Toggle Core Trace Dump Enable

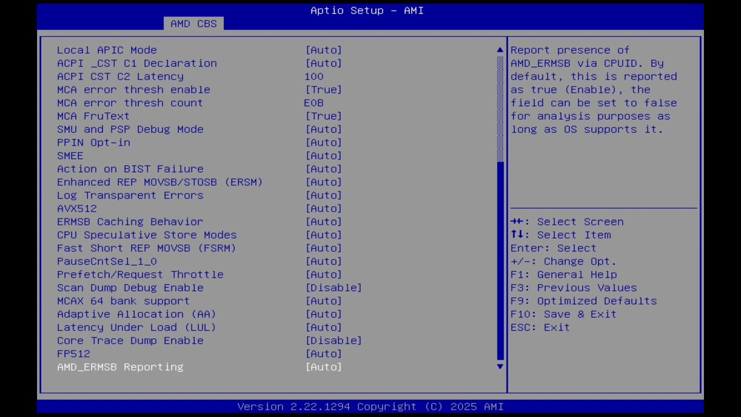pos(130,341)
